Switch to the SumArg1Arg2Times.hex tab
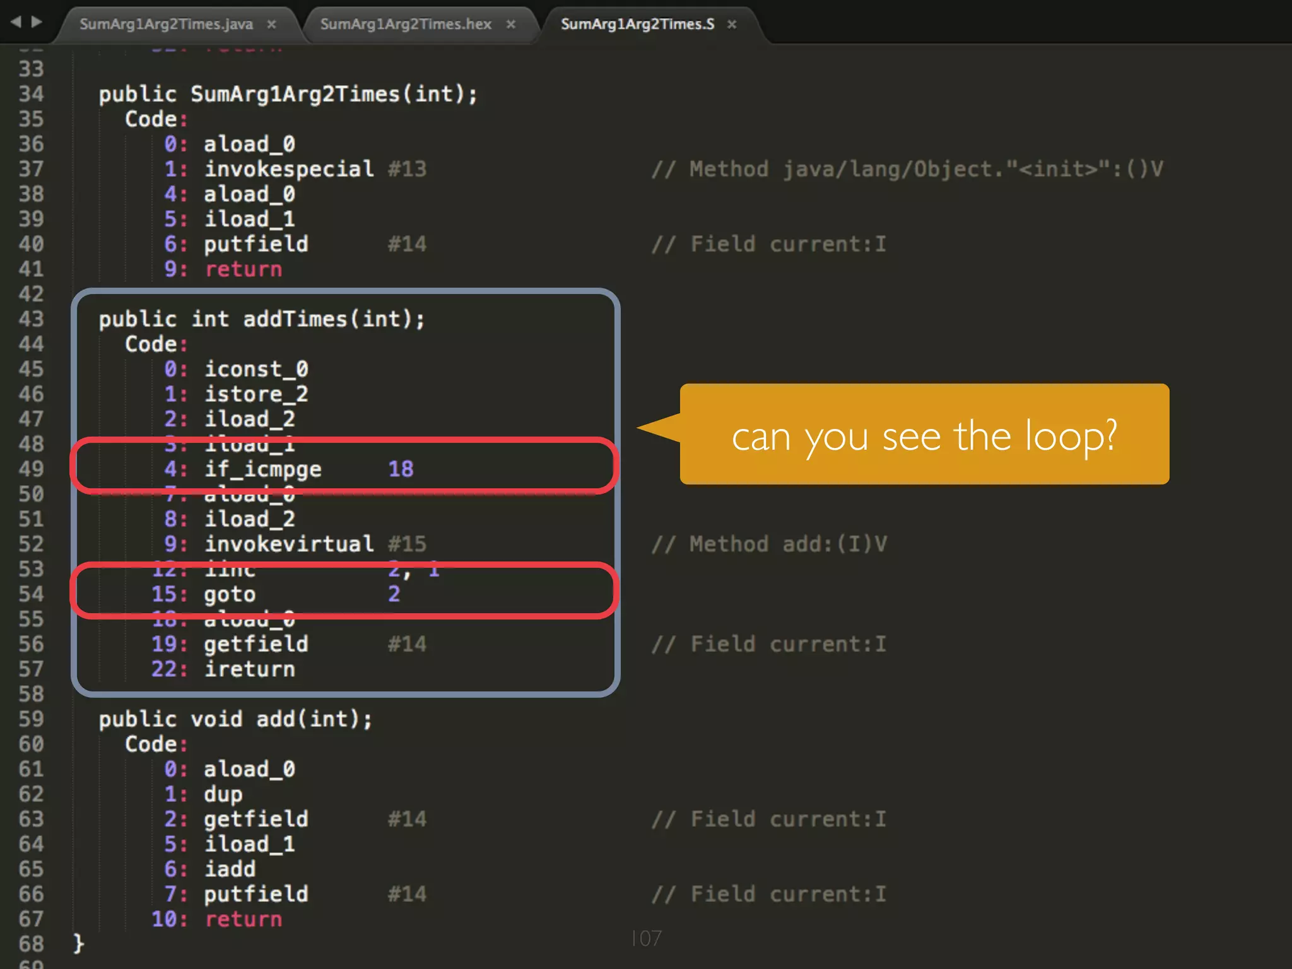The height and width of the screenshot is (969, 1292). (406, 25)
